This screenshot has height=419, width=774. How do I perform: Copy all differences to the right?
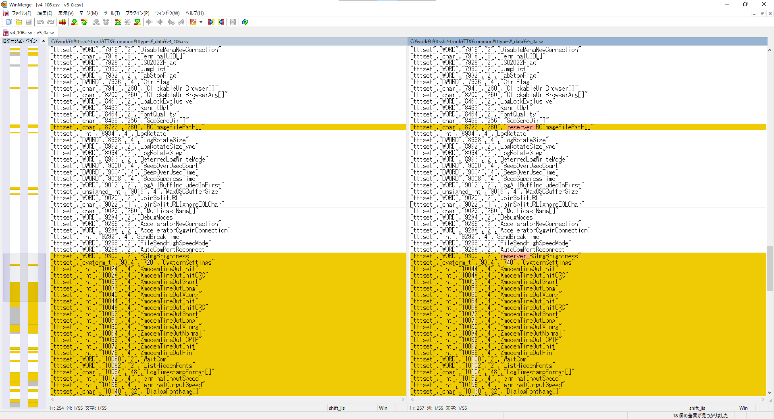tap(211, 22)
